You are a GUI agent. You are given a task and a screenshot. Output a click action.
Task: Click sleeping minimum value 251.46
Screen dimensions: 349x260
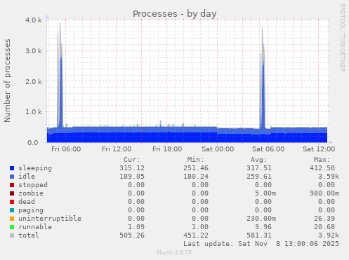196,168
